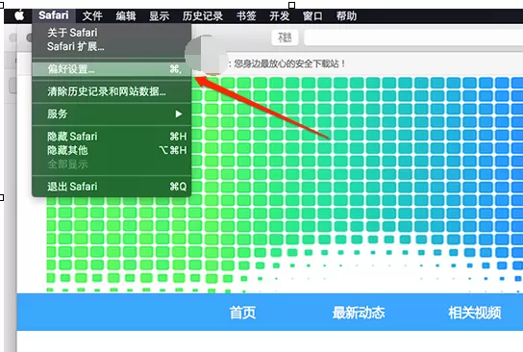Open the 相关视频 link
The height and width of the screenshot is (352, 523).
(475, 313)
